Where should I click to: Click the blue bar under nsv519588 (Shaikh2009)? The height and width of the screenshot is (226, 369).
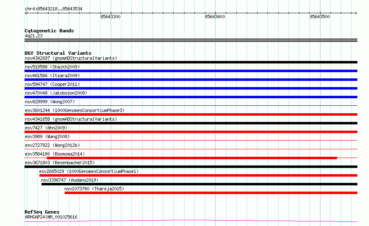click(191, 71)
